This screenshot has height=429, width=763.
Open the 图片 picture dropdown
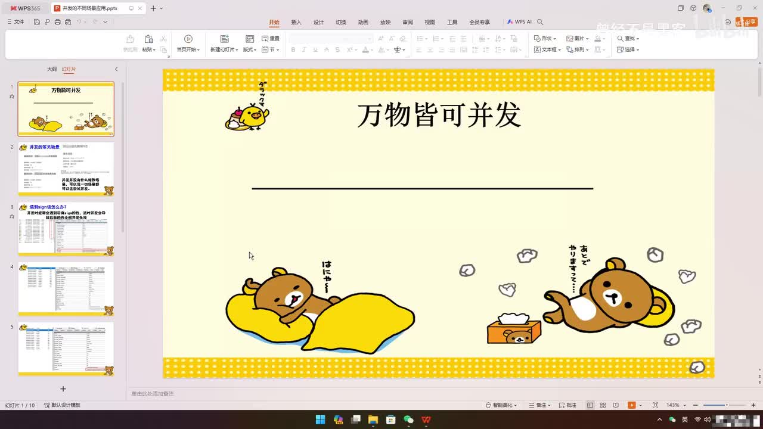click(x=578, y=39)
